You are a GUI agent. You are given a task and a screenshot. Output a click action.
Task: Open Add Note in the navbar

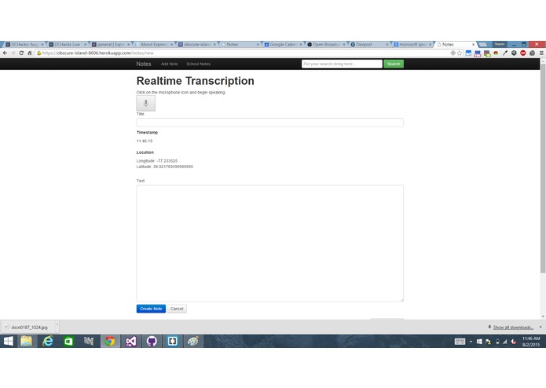pos(169,64)
